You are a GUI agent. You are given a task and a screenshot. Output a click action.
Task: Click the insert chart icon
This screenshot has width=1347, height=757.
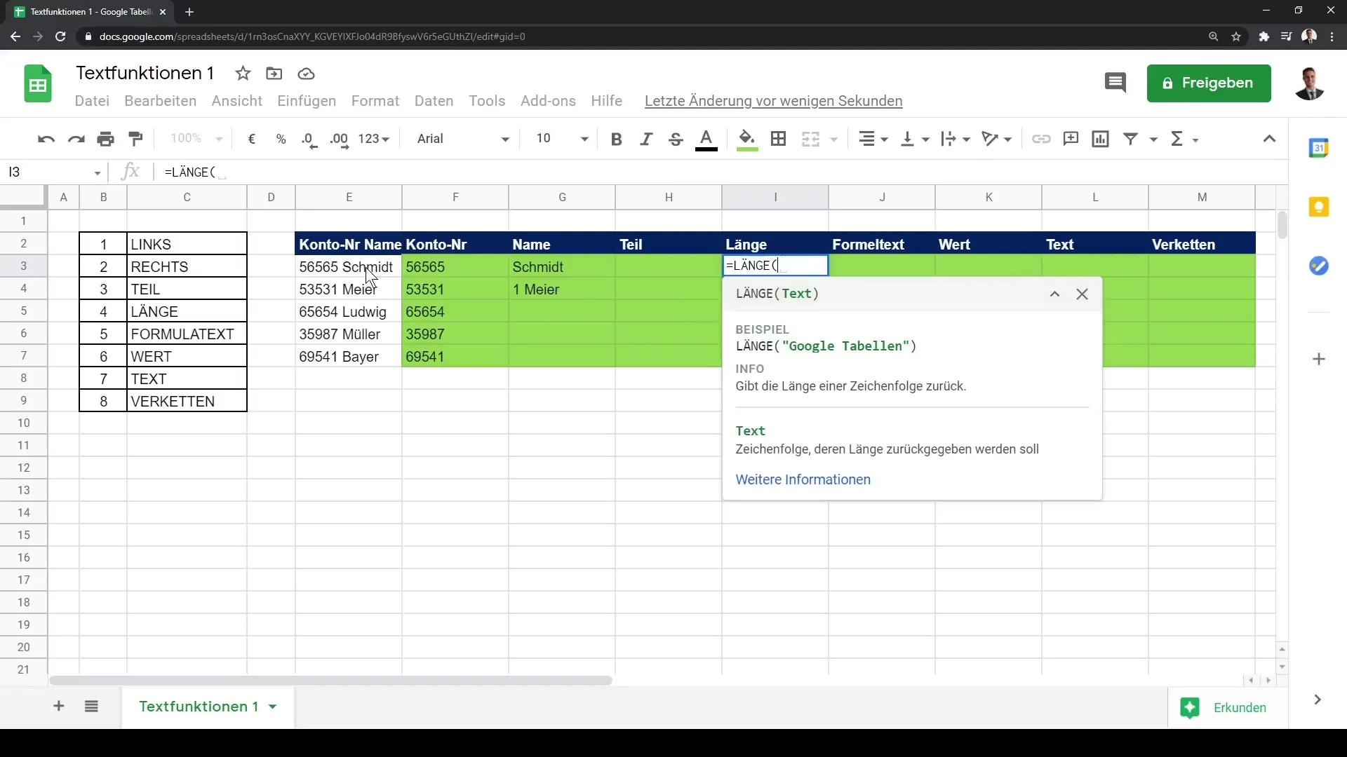(1101, 139)
